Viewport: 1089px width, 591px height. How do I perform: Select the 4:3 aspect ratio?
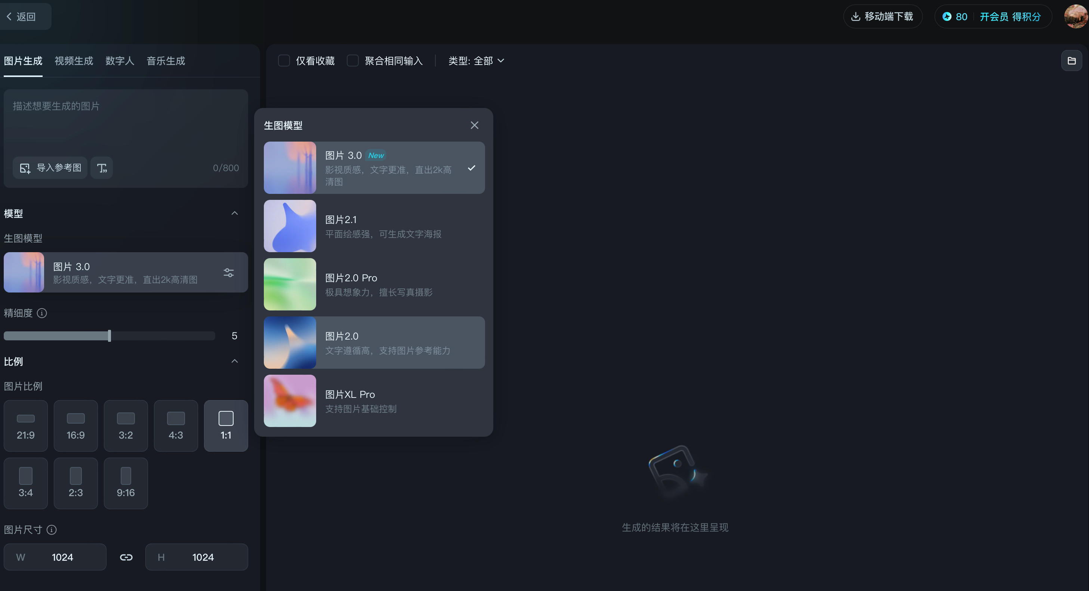click(176, 426)
